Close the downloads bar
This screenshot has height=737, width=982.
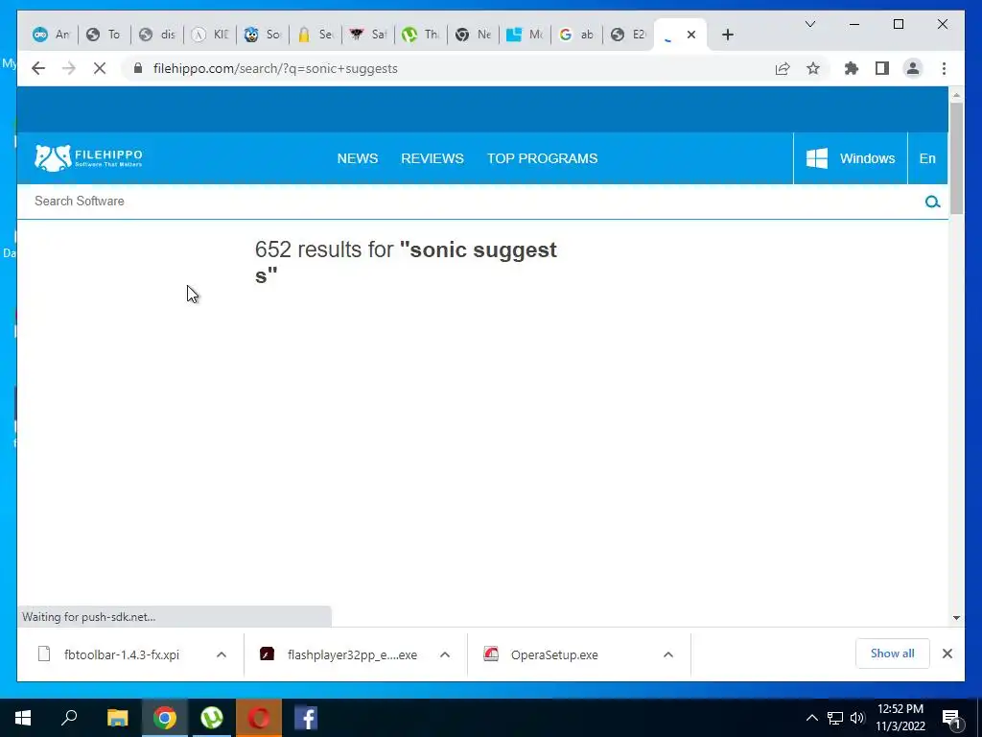tap(947, 654)
